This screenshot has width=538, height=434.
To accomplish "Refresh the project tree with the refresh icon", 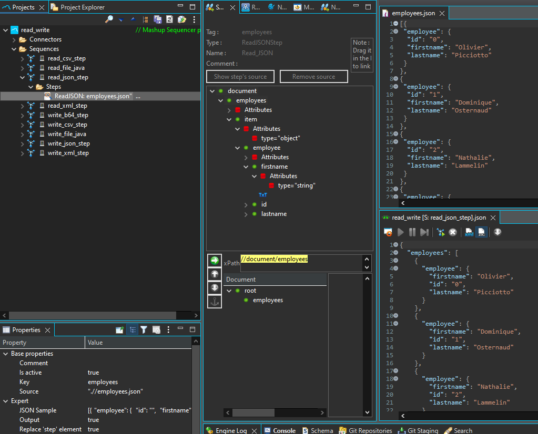I will pyautogui.click(x=170, y=19).
